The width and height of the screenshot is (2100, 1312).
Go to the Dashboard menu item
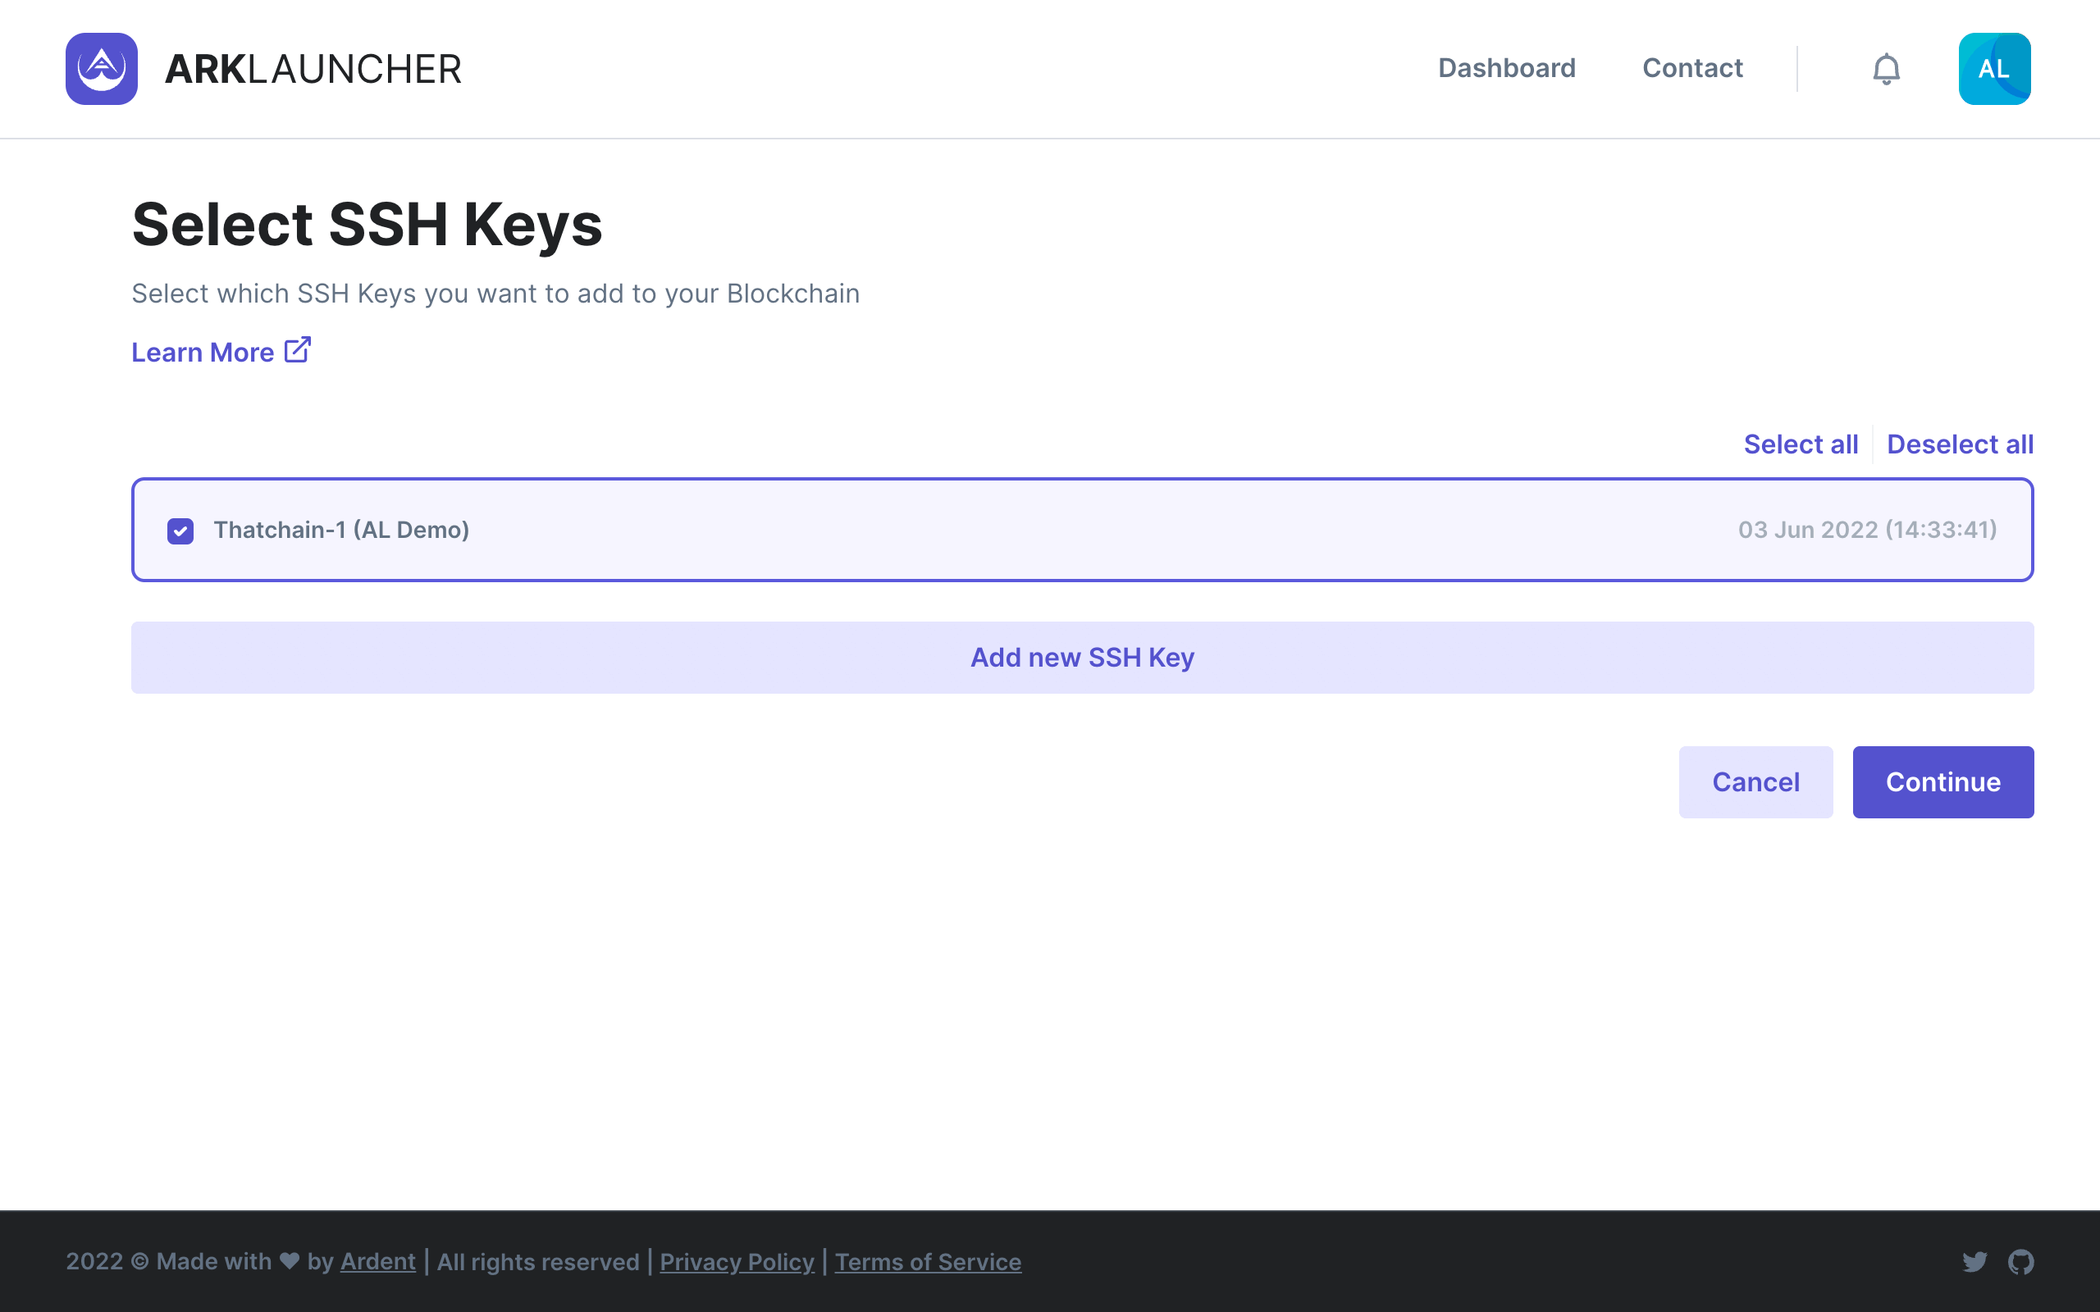pyautogui.click(x=1505, y=69)
